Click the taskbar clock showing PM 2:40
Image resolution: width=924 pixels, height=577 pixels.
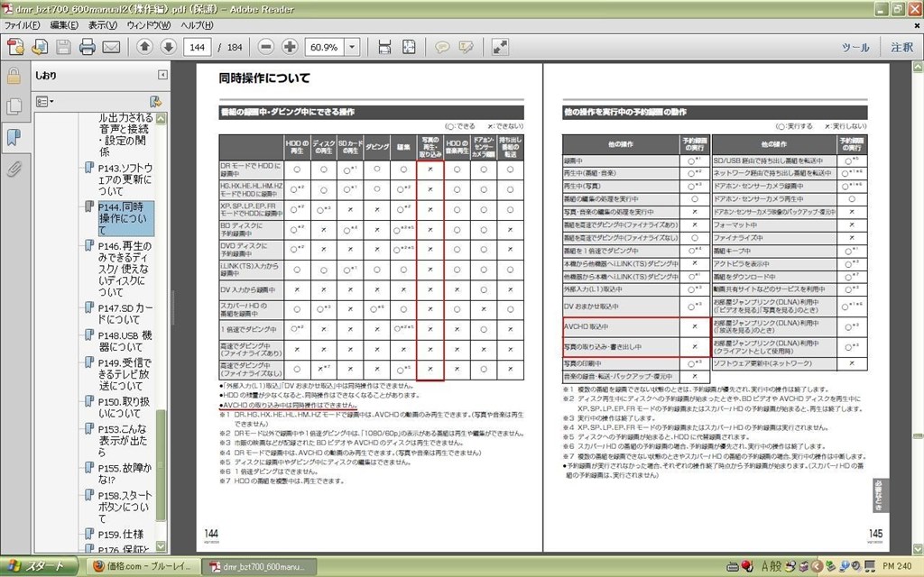click(x=898, y=566)
